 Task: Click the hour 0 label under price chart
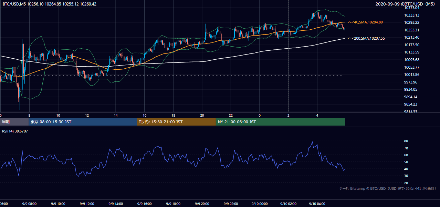(x=260, y=115)
